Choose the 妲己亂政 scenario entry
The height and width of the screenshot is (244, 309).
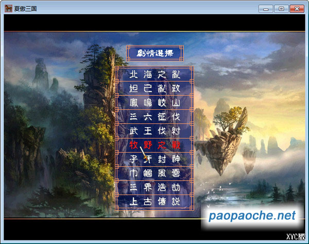154,89
